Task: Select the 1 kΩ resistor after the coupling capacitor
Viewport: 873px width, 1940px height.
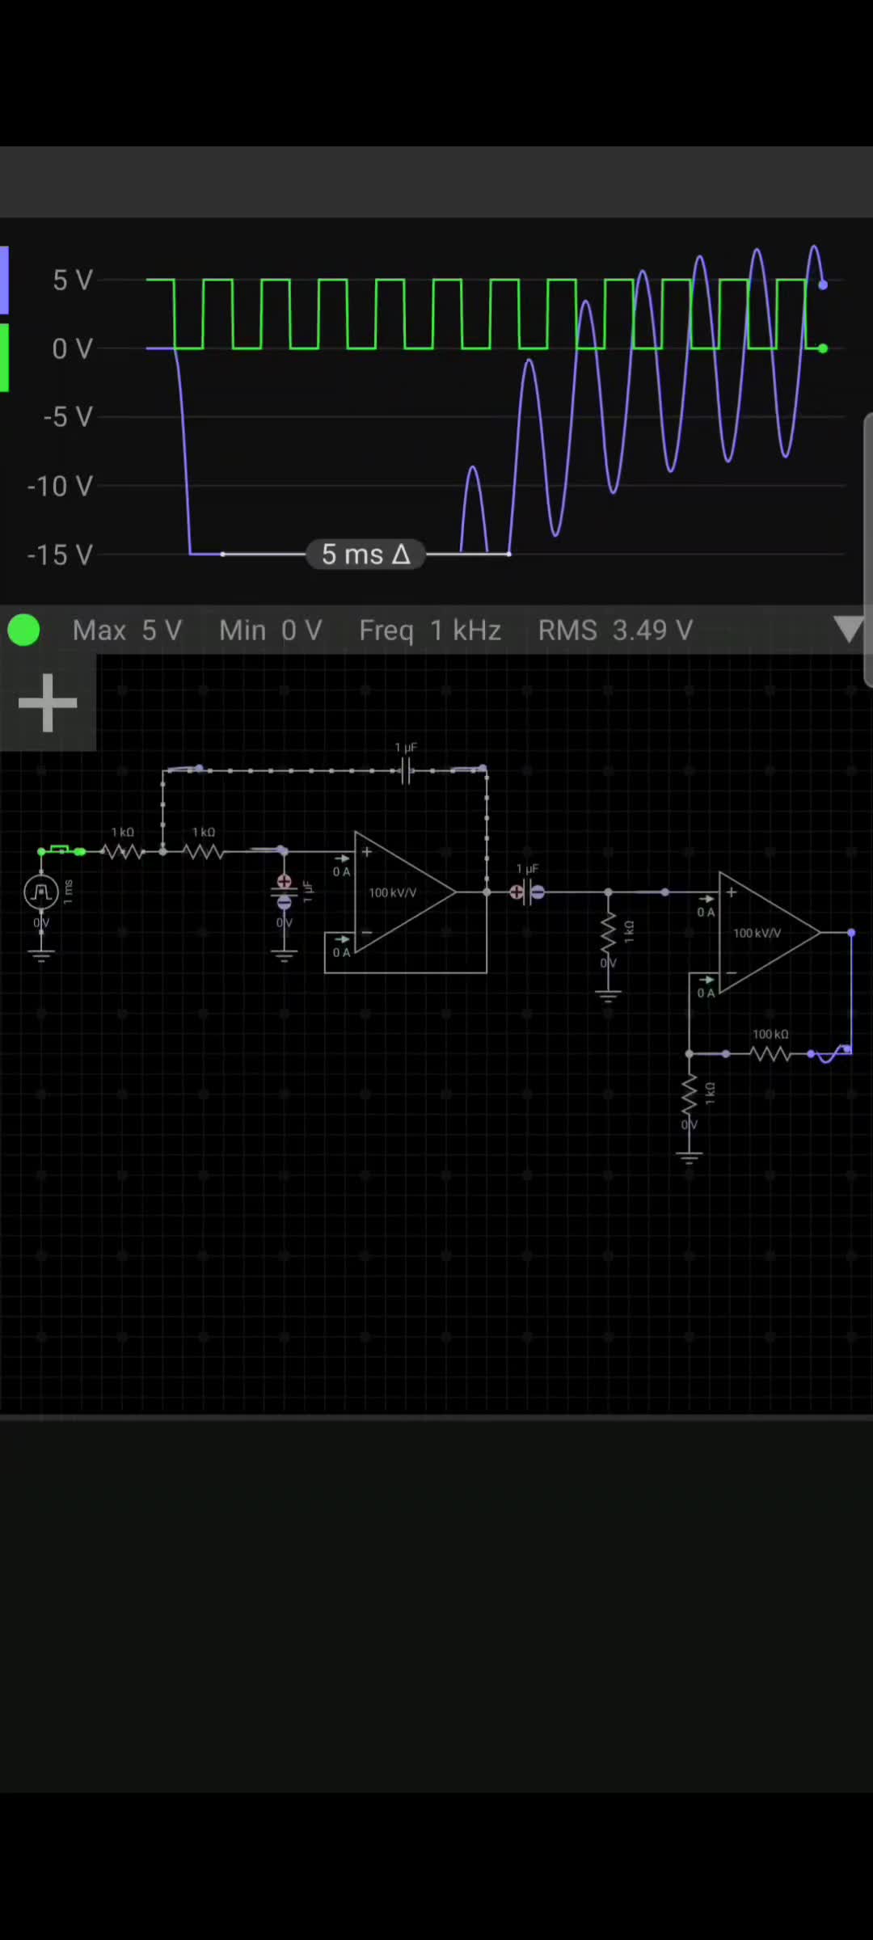Action: point(608,932)
